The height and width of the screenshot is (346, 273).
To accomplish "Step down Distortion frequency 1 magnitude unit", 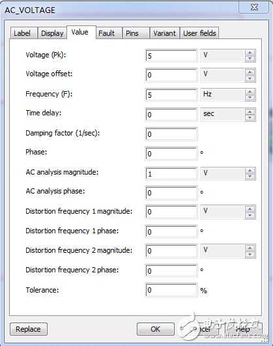I will (250, 216).
